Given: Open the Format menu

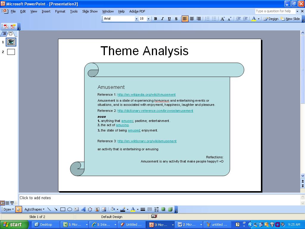Looking at the screenshot, I should 60,11.
